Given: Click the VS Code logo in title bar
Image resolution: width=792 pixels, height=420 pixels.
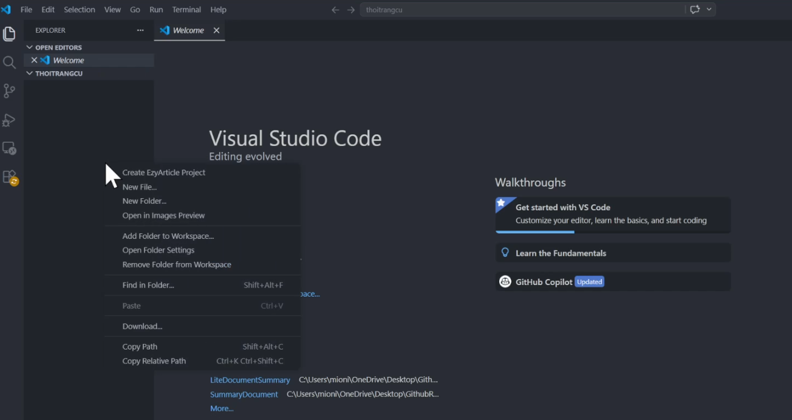Looking at the screenshot, I should click(6, 10).
